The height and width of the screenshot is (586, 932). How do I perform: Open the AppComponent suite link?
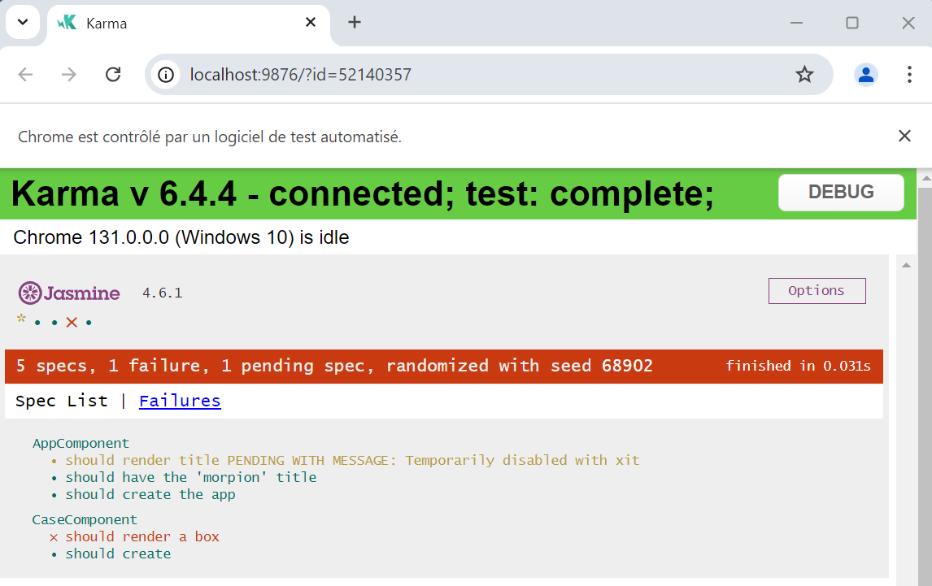tap(81, 444)
